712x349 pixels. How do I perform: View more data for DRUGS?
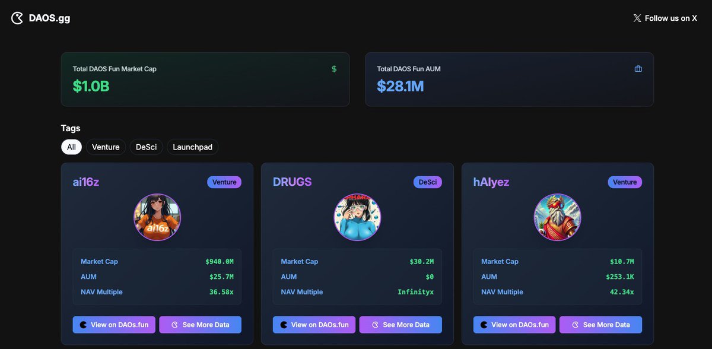401,325
